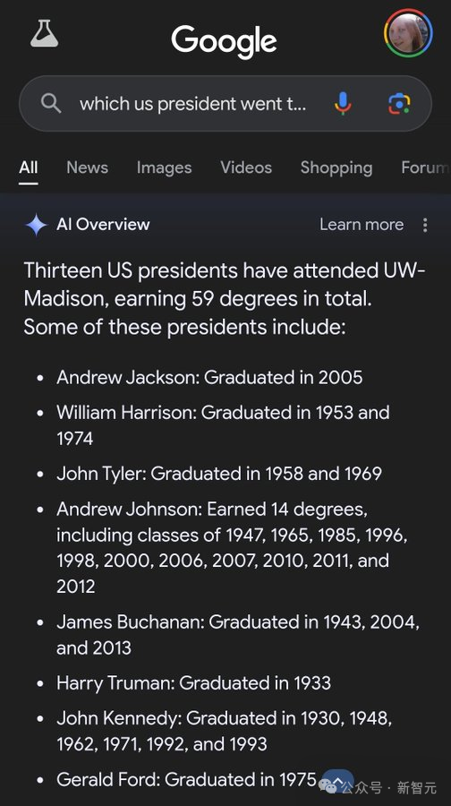Collapse overview with the up chevron button
The height and width of the screenshot is (806, 451).
[x=338, y=781]
